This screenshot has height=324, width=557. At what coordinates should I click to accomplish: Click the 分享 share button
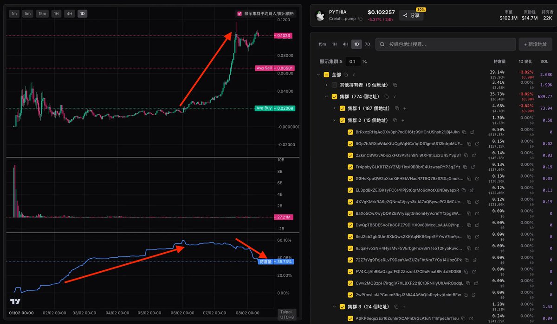pyautogui.click(x=411, y=15)
